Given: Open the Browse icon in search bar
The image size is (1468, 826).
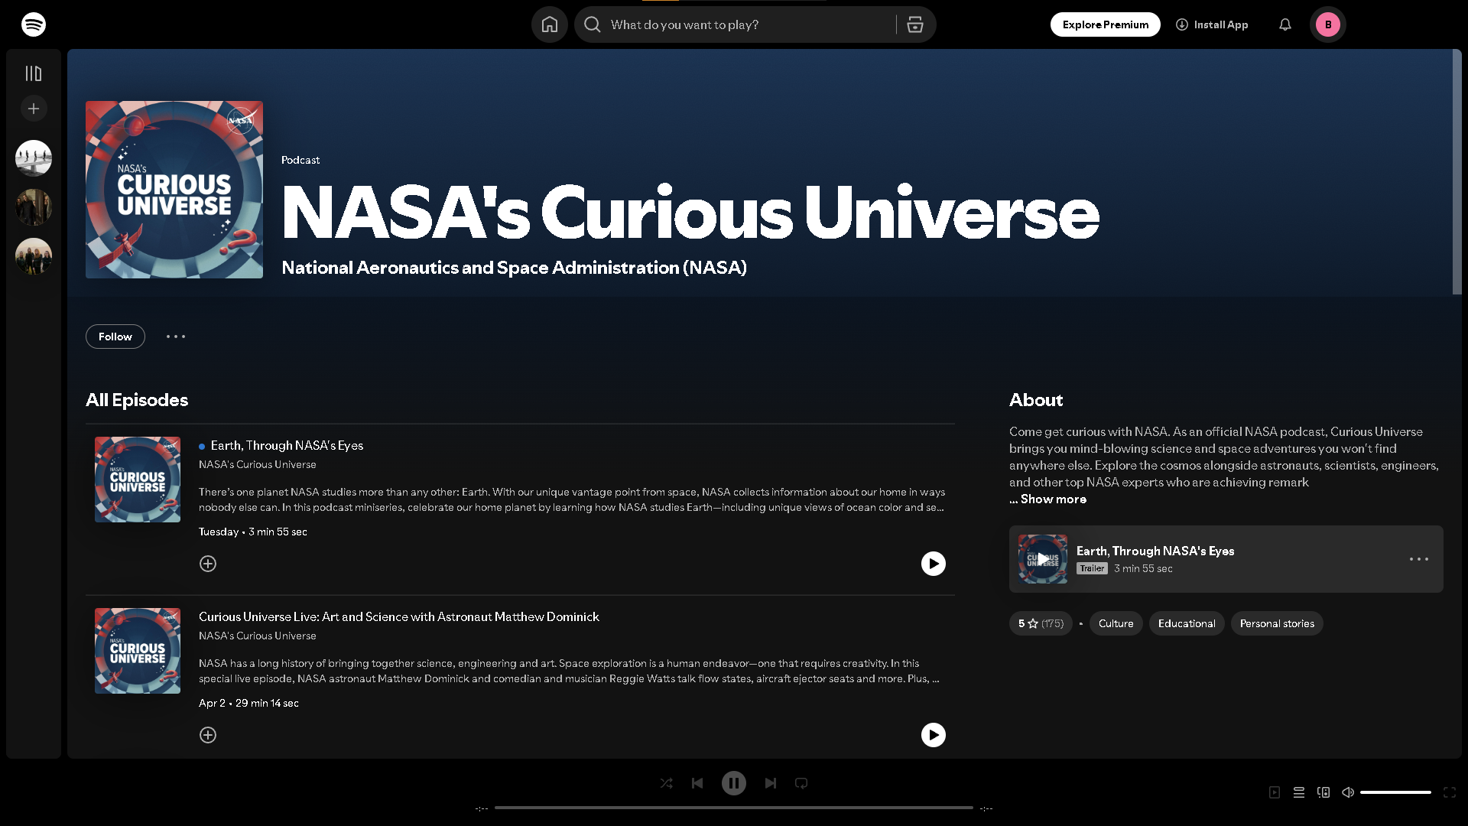Looking at the screenshot, I should (914, 24).
